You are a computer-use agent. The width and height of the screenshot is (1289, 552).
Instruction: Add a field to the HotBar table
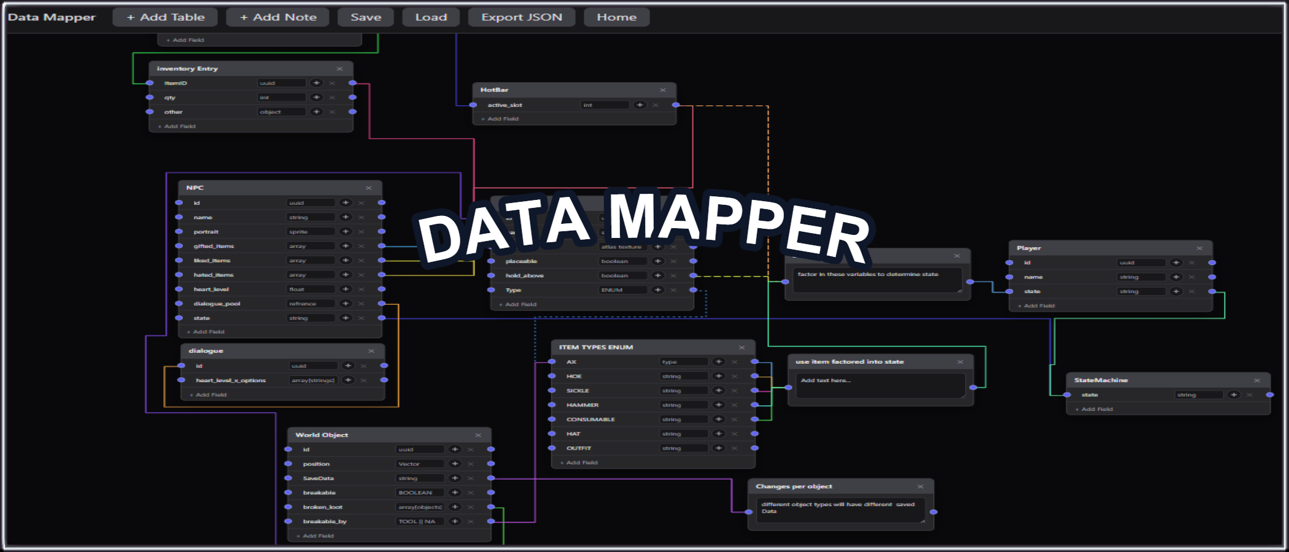point(500,119)
